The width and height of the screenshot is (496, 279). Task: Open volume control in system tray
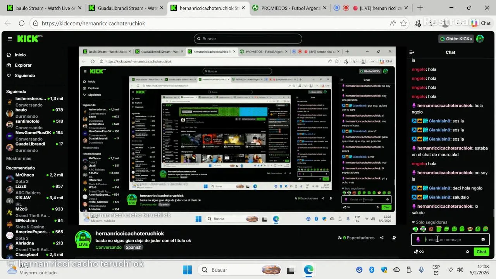(x=460, y=270)
